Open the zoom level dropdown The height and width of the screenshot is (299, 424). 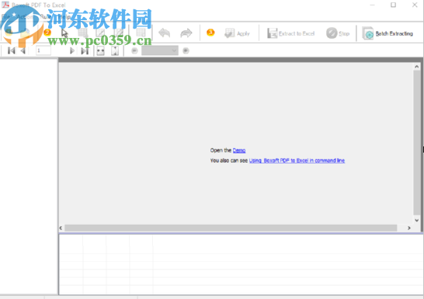(160, 50)
